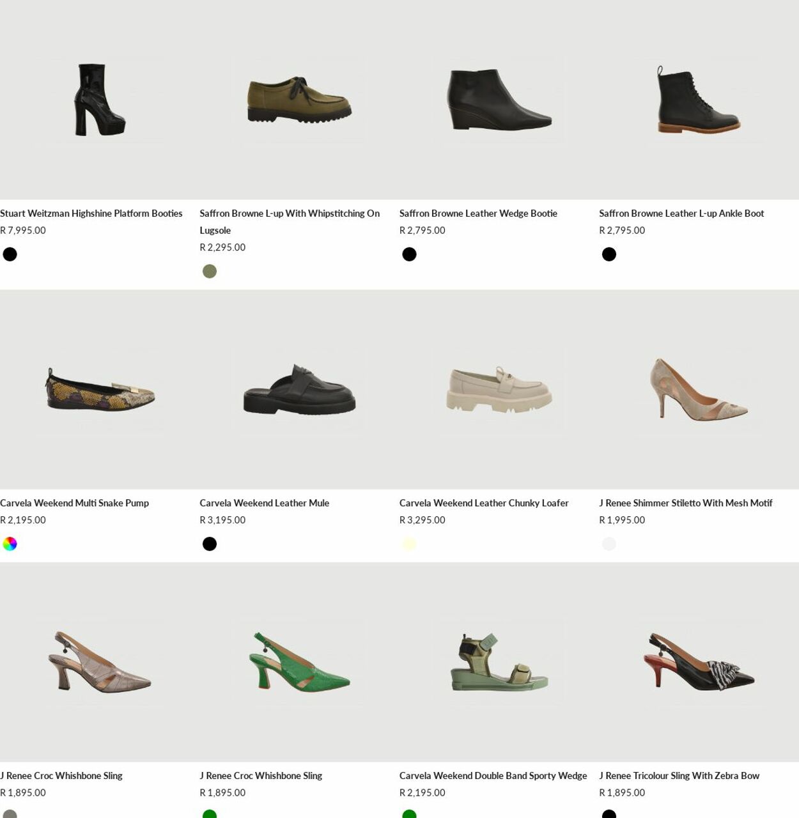The height and width of the screenshot is (818, 799).
Task: Open Stuart Weitzman Highshine Platform Booties image
Action: (100, 100)
